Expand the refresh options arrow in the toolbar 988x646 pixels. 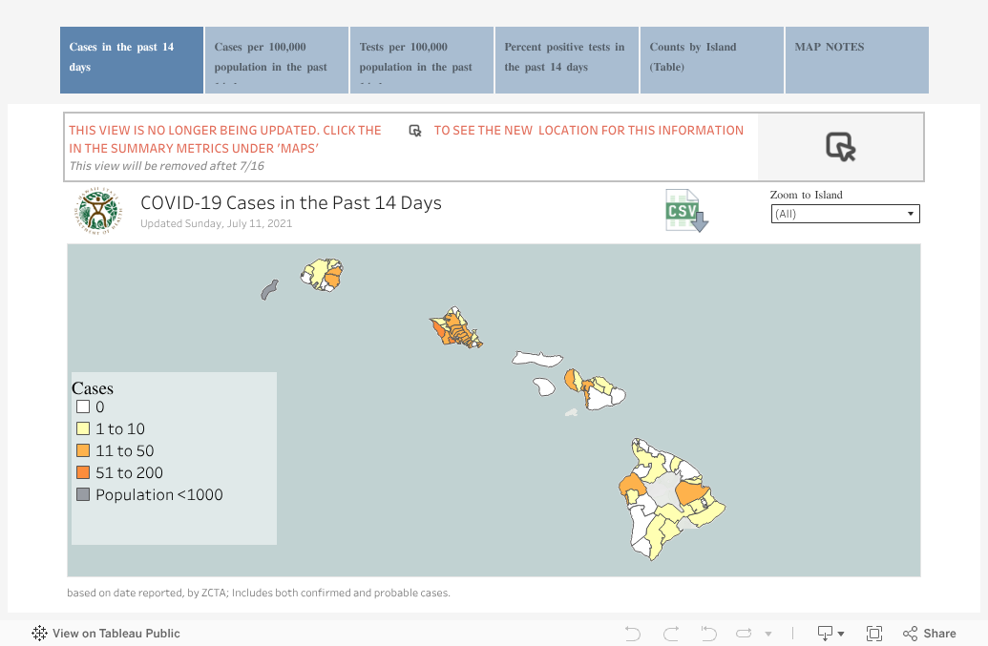(767, 633)
